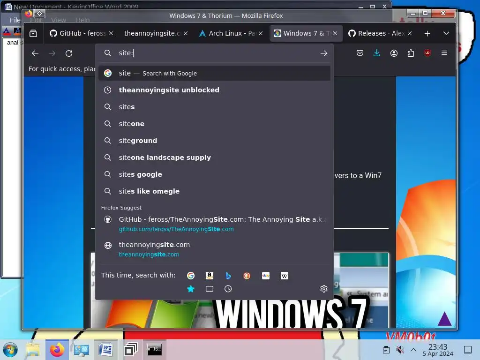480x360 pixels.
Task: Open the Word document taskbar icon
Action: point(105,350)
